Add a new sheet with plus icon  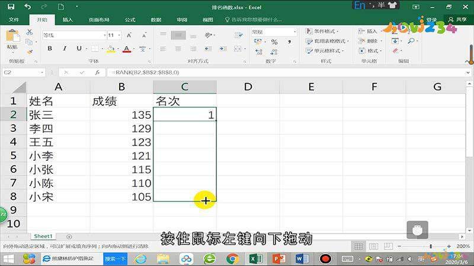tap(69, 237)
